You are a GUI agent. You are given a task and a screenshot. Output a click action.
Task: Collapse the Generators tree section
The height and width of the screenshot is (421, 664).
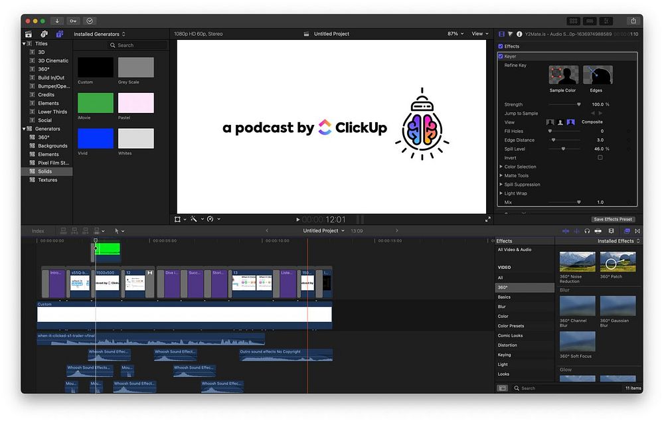pos(24,129)
